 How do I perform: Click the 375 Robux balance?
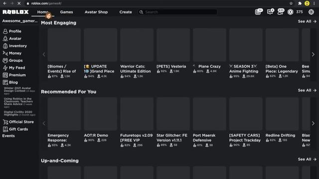[x=299, y=12]
